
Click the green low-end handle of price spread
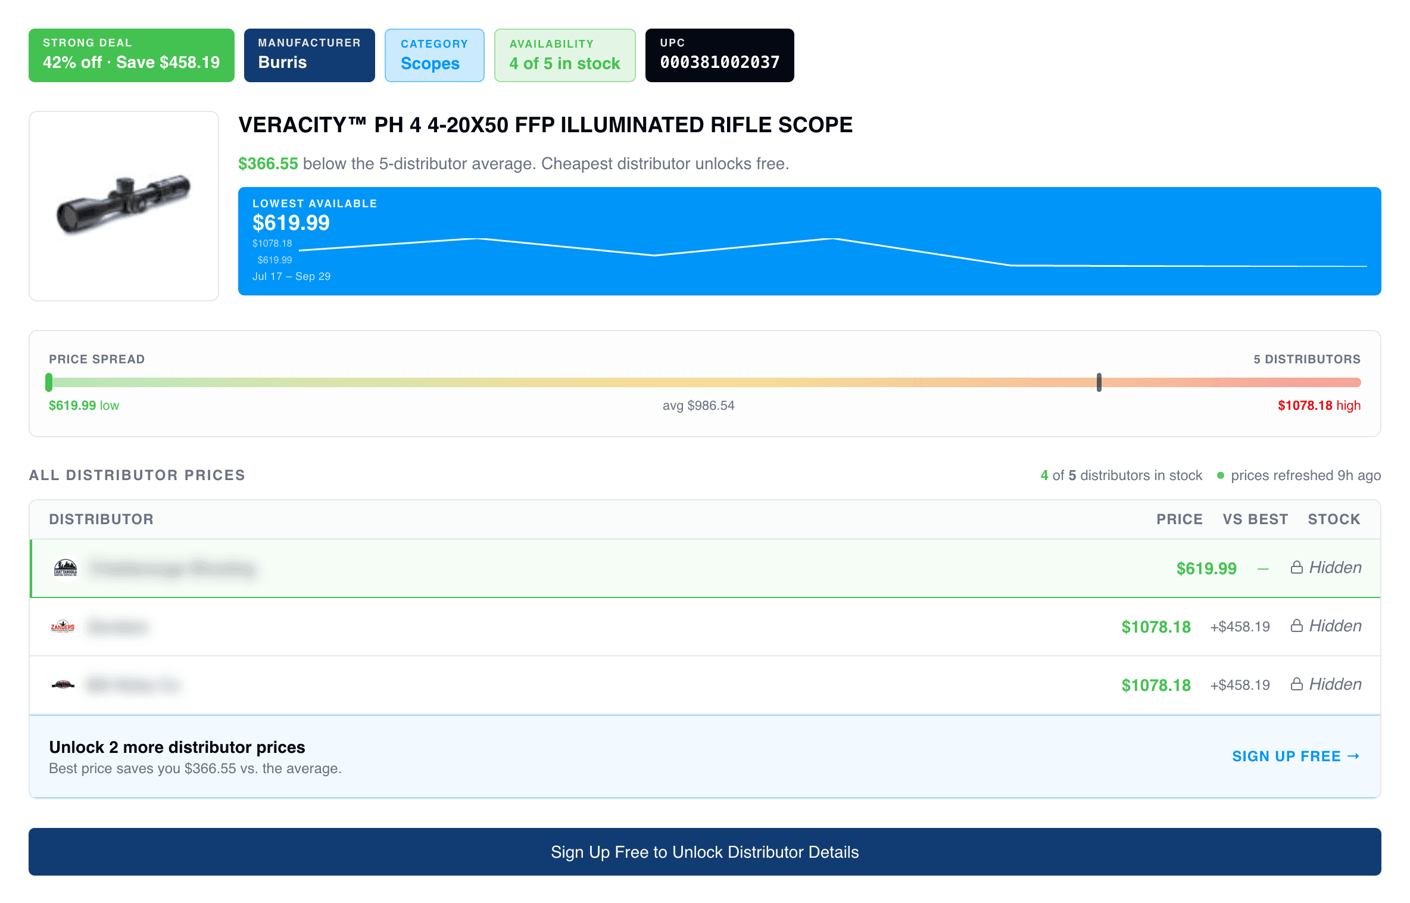pos(49,382)
